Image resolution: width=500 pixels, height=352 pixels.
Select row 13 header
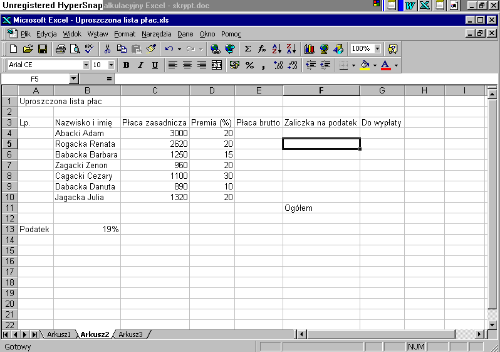point(9,229)
